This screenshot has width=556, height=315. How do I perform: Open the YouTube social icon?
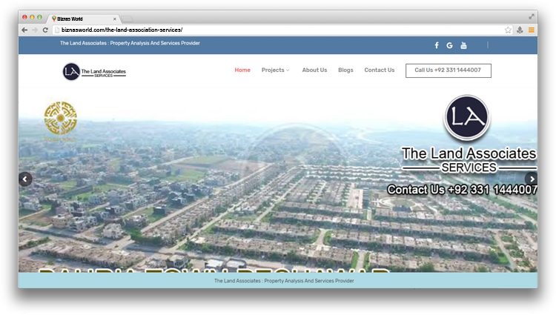[x=463, y=45]
